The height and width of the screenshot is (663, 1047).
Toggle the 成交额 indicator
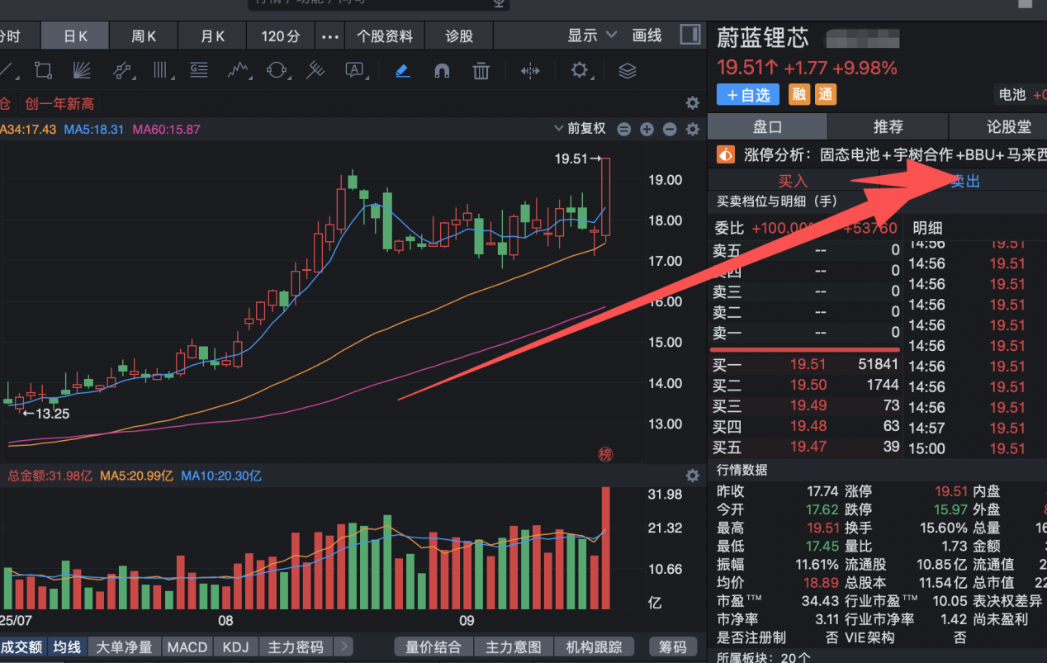[22, 646]
